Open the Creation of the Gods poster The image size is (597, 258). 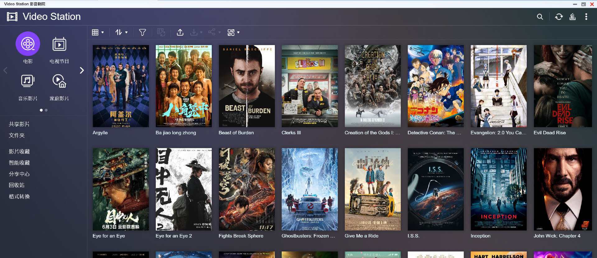pos(373,86)
